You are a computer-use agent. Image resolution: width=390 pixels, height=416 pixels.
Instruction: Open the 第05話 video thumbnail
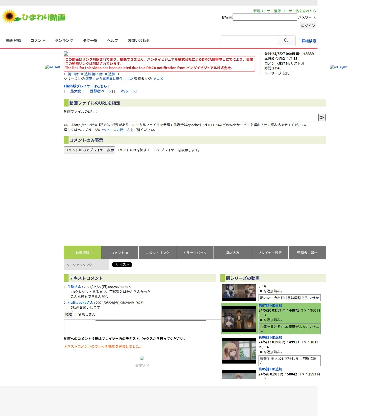(239, 374)
